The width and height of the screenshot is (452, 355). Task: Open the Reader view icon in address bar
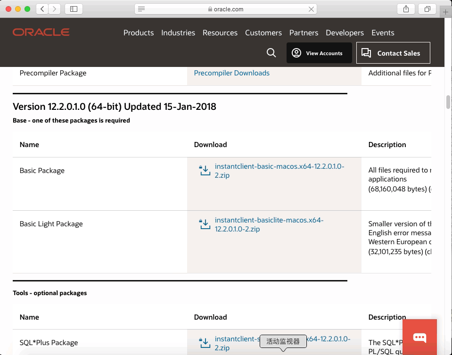pyautogui.click(x=141, y=9)
